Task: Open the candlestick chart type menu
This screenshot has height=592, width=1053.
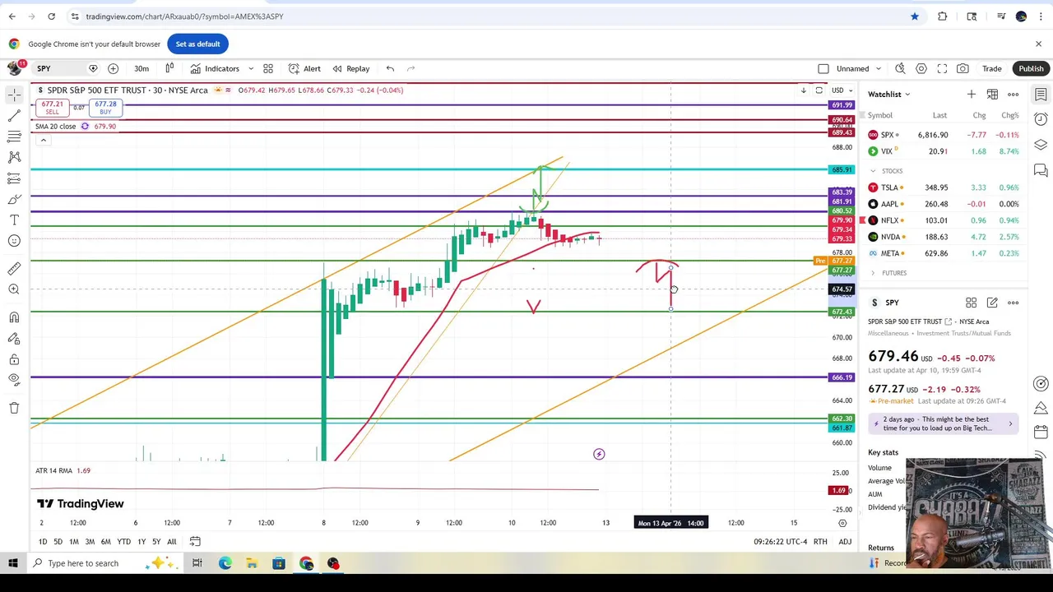Action: click(169, 69)
